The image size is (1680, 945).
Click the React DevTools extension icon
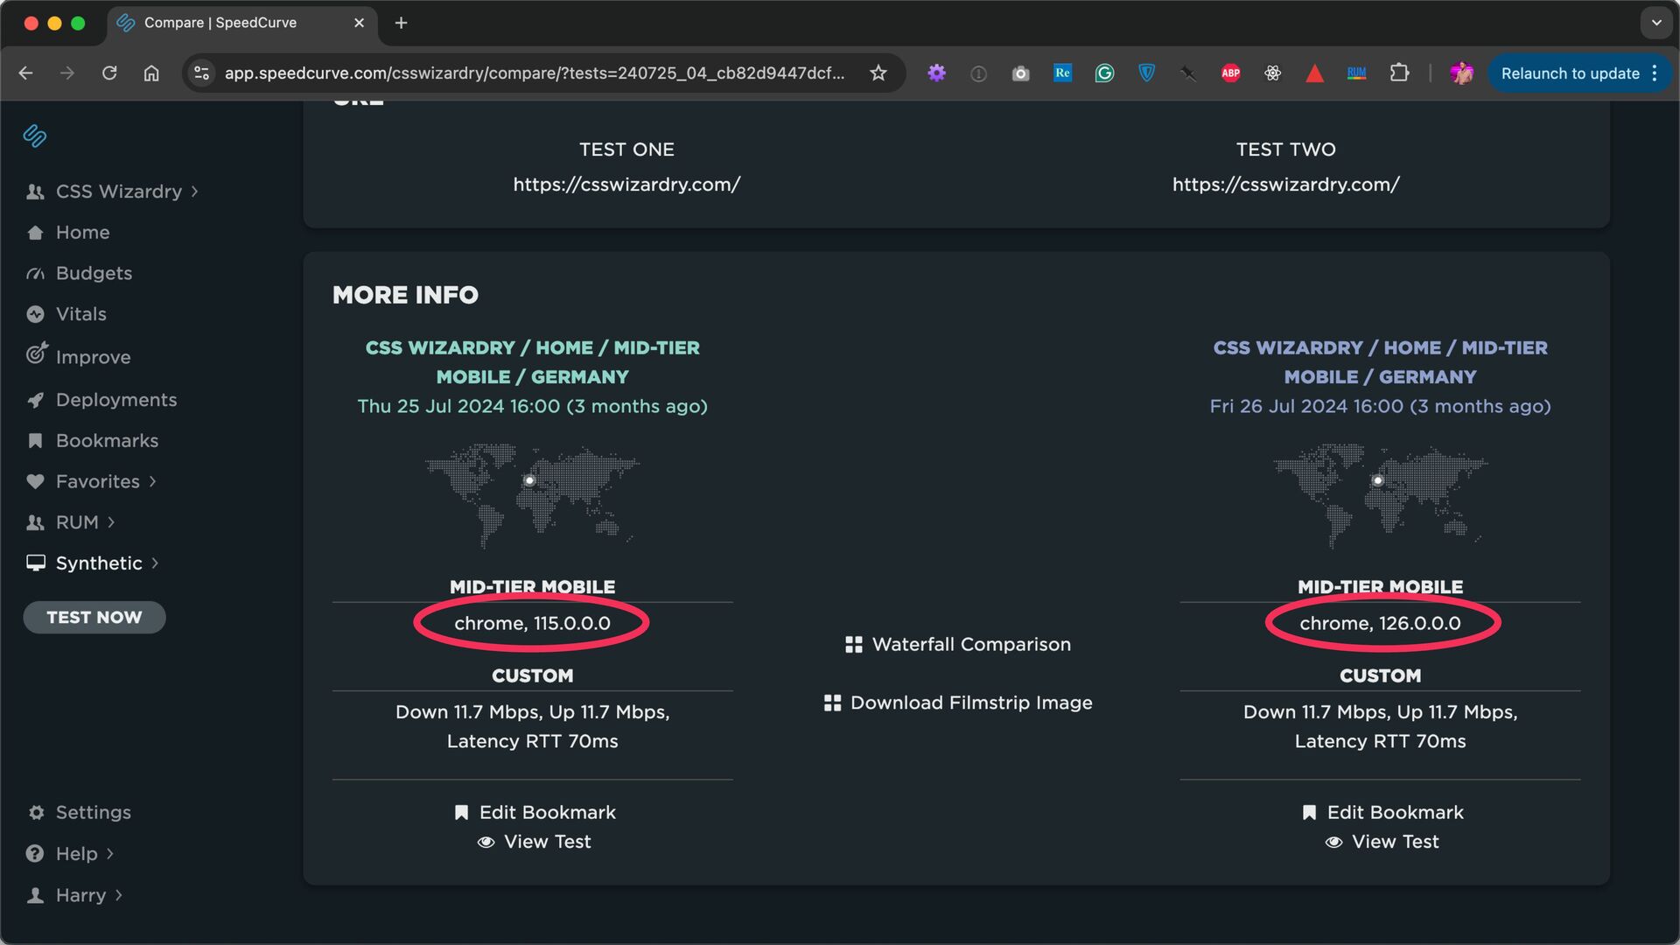click(1272, 73)
